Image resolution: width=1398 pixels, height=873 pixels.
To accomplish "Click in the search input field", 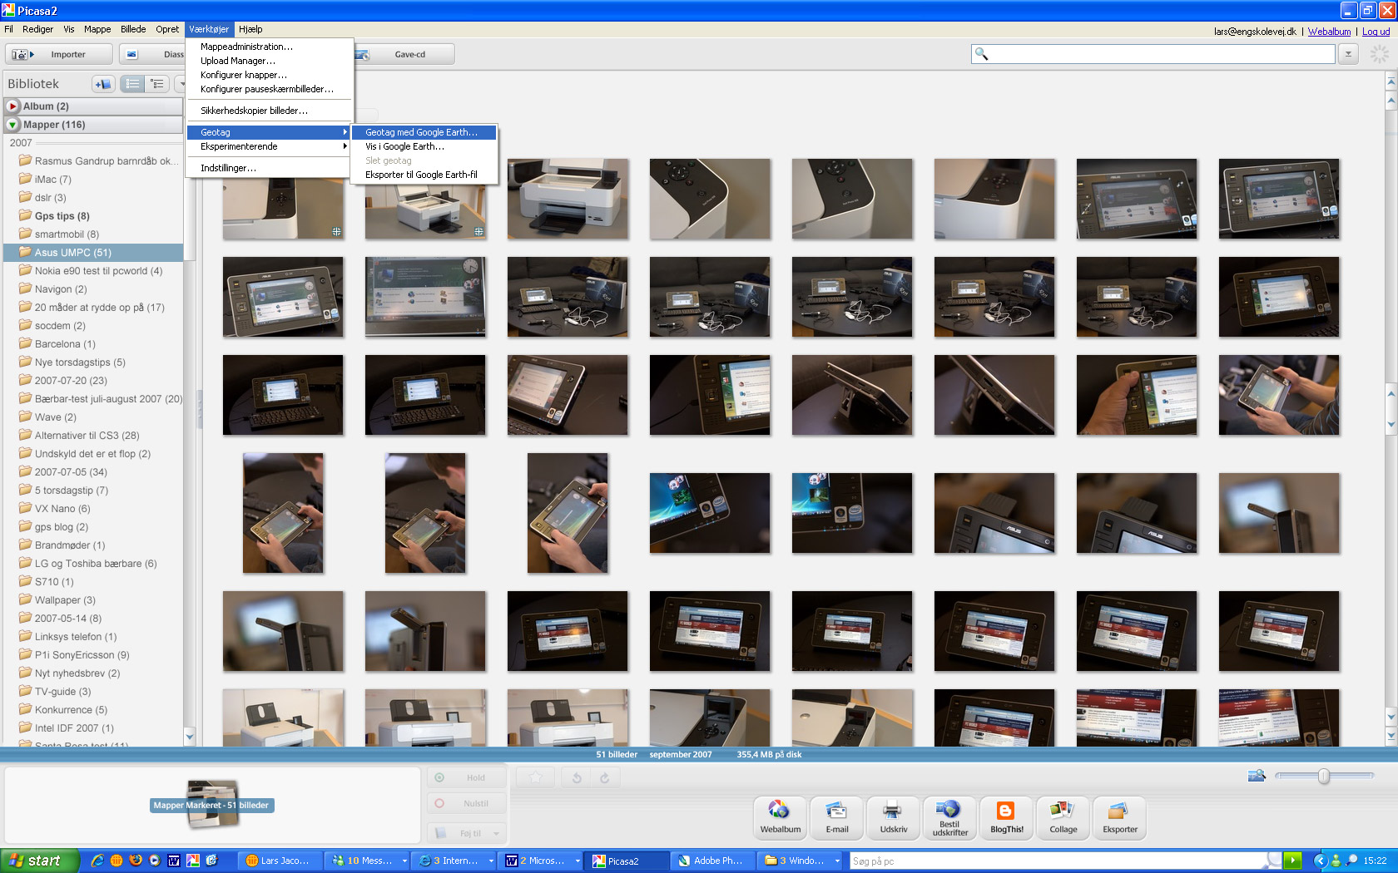I will [1162, 54].
